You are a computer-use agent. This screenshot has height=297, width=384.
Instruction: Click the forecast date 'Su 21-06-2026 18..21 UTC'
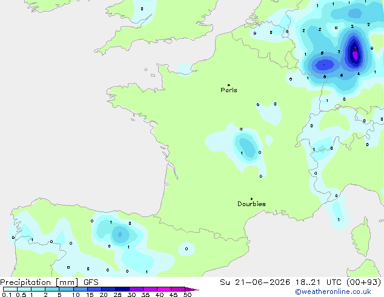click(x=282, y=282)
